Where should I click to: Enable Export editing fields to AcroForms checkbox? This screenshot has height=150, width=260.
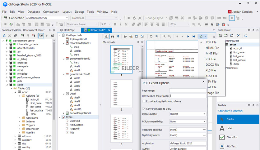(144, 101)
